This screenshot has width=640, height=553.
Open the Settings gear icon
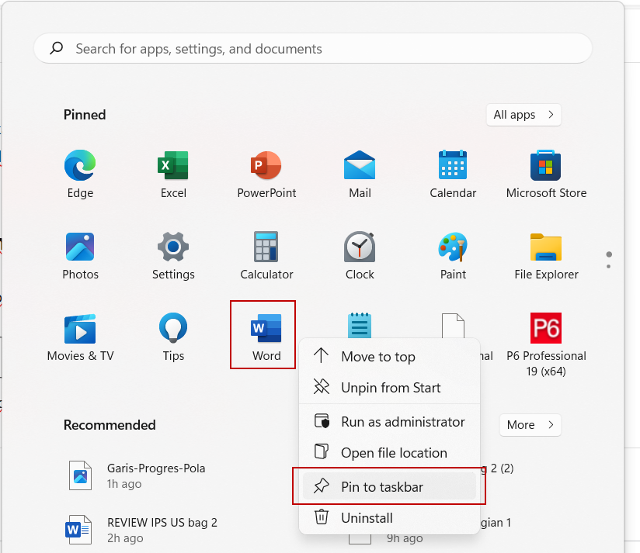click(x=173, y=255)
